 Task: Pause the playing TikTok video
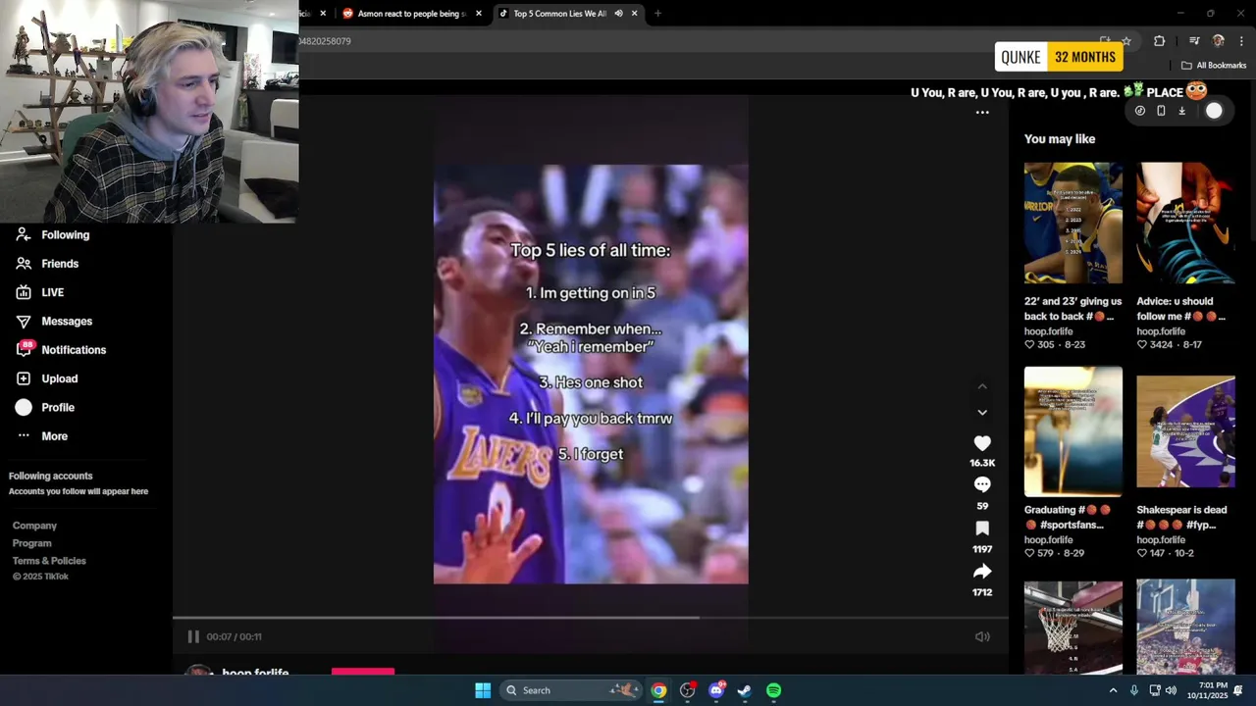[193, 636]
